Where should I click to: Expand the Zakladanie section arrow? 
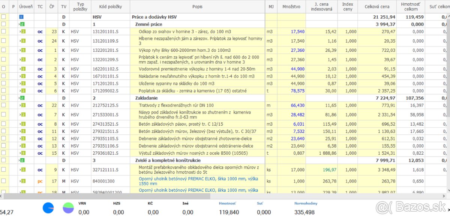20,98
